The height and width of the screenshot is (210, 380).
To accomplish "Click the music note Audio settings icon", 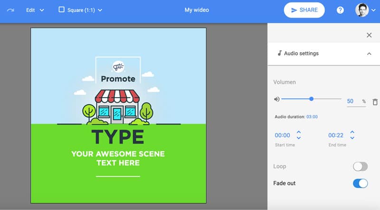I will click(x=280, y=54).
